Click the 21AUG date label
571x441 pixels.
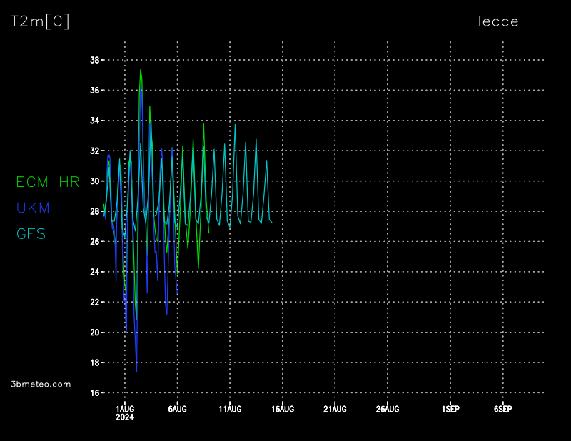click(x=335, y=409)
